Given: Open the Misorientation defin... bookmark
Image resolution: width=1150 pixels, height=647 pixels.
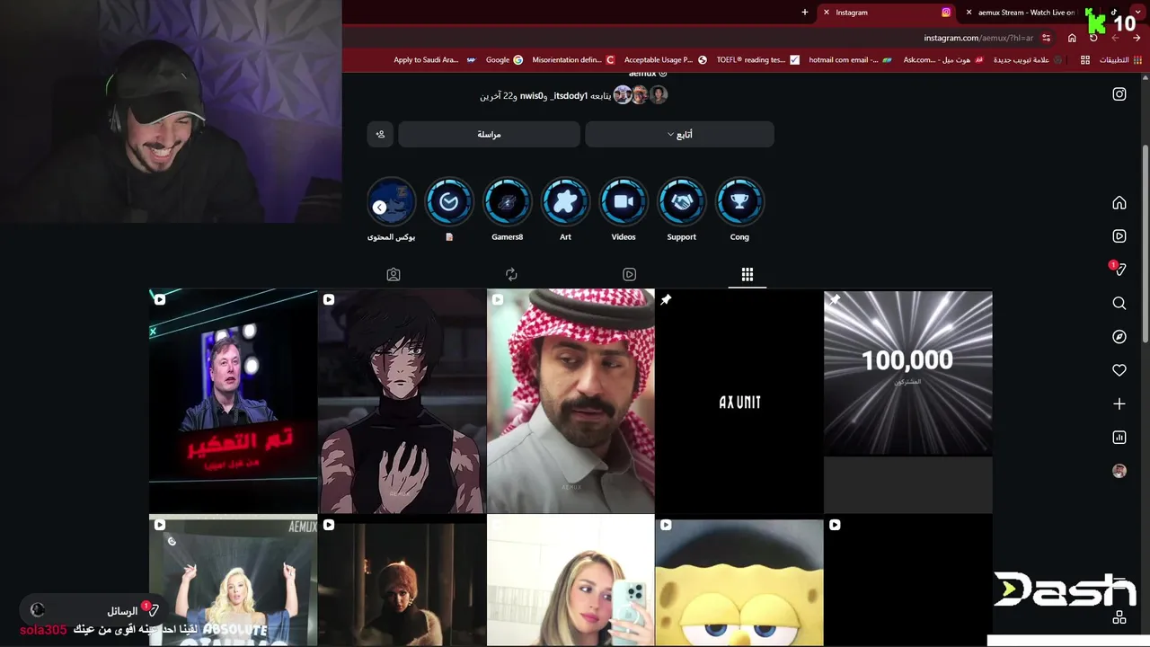Looking at the screenshot, I should coord(573,60).
